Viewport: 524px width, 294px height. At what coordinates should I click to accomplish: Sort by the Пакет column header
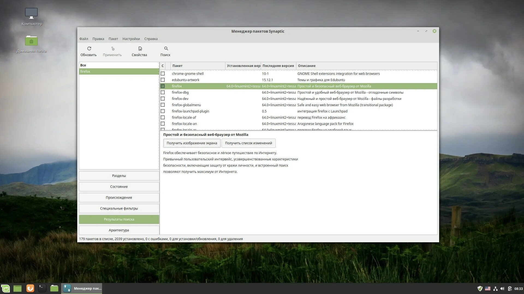[x=198, y=66]
